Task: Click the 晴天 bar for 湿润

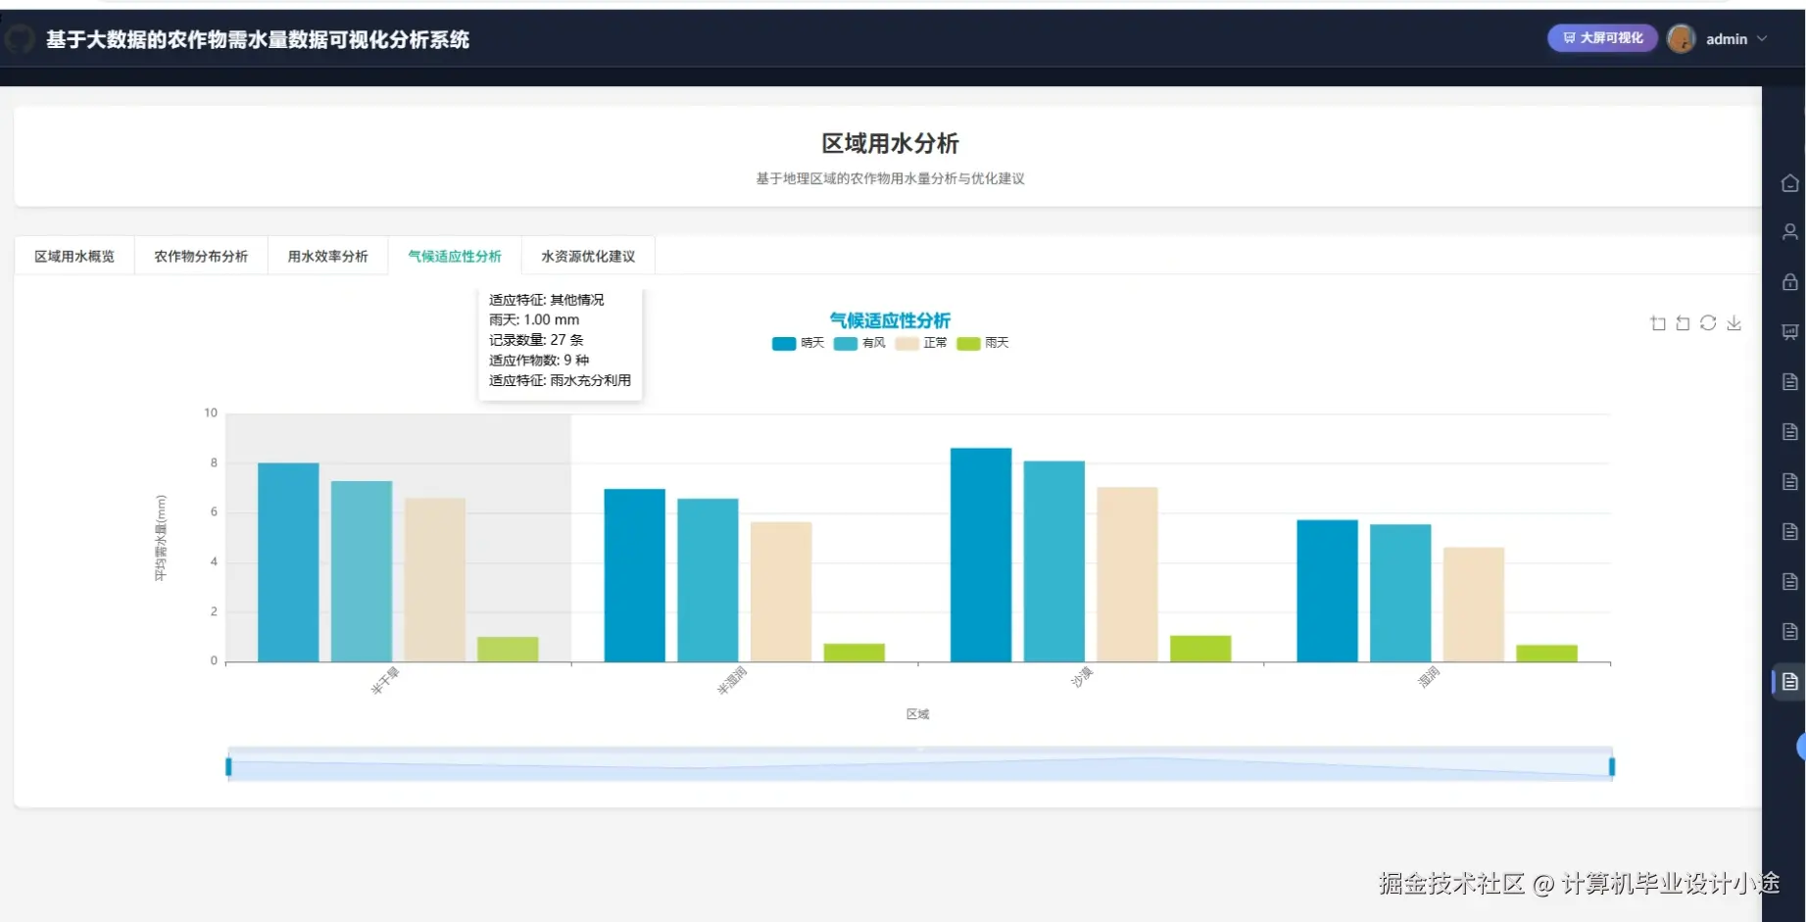Action: point(1328,591)
